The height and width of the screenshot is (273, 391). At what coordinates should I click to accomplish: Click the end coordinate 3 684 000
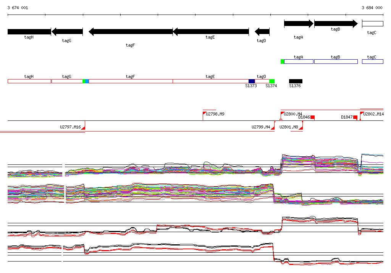tap(372, 8)
